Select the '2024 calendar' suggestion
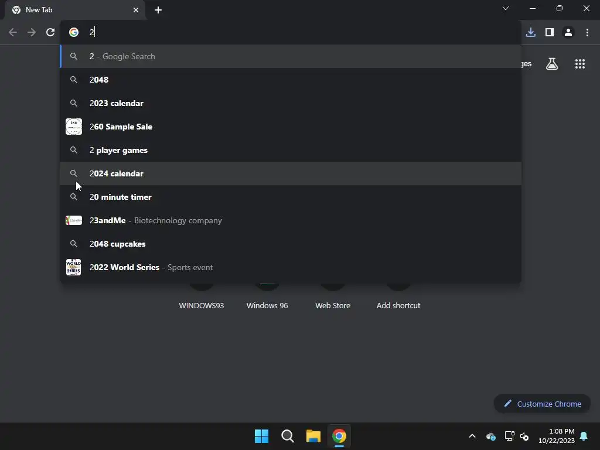The image size is (600, 450). [291, 173]
